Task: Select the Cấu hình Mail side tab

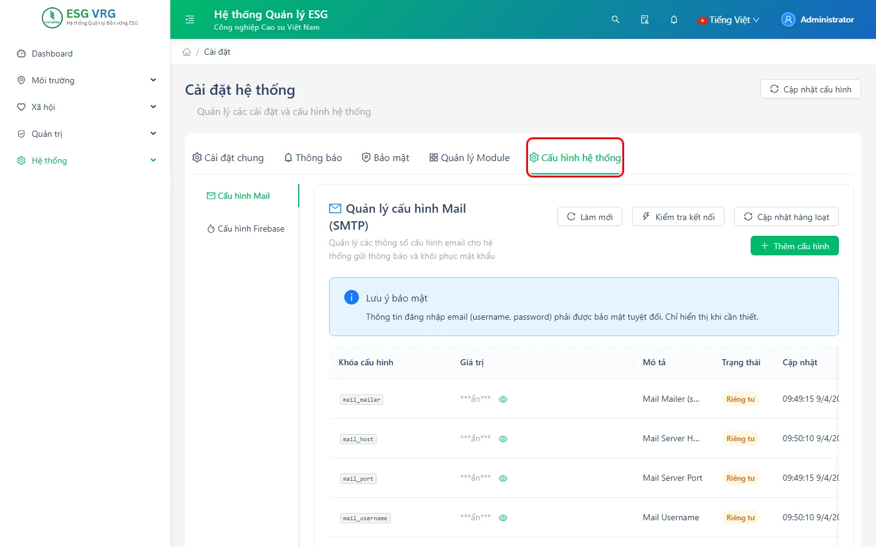Action: coord(238,196)
